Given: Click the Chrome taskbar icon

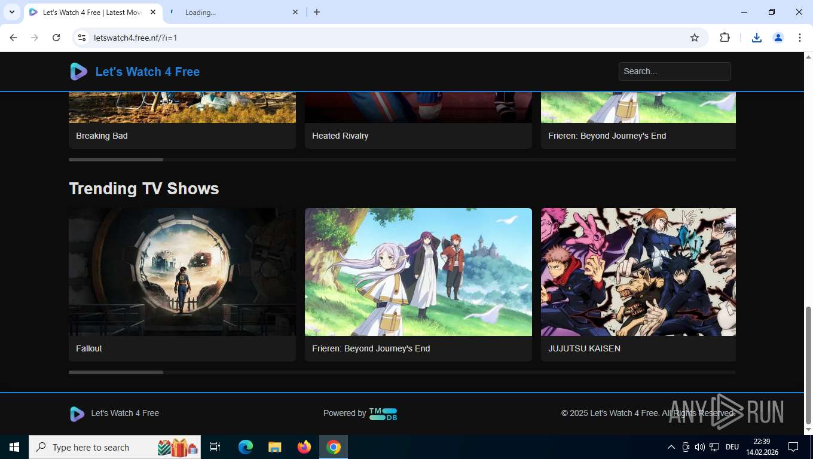Looking at the screenshot, I should (x=334, y=447).
